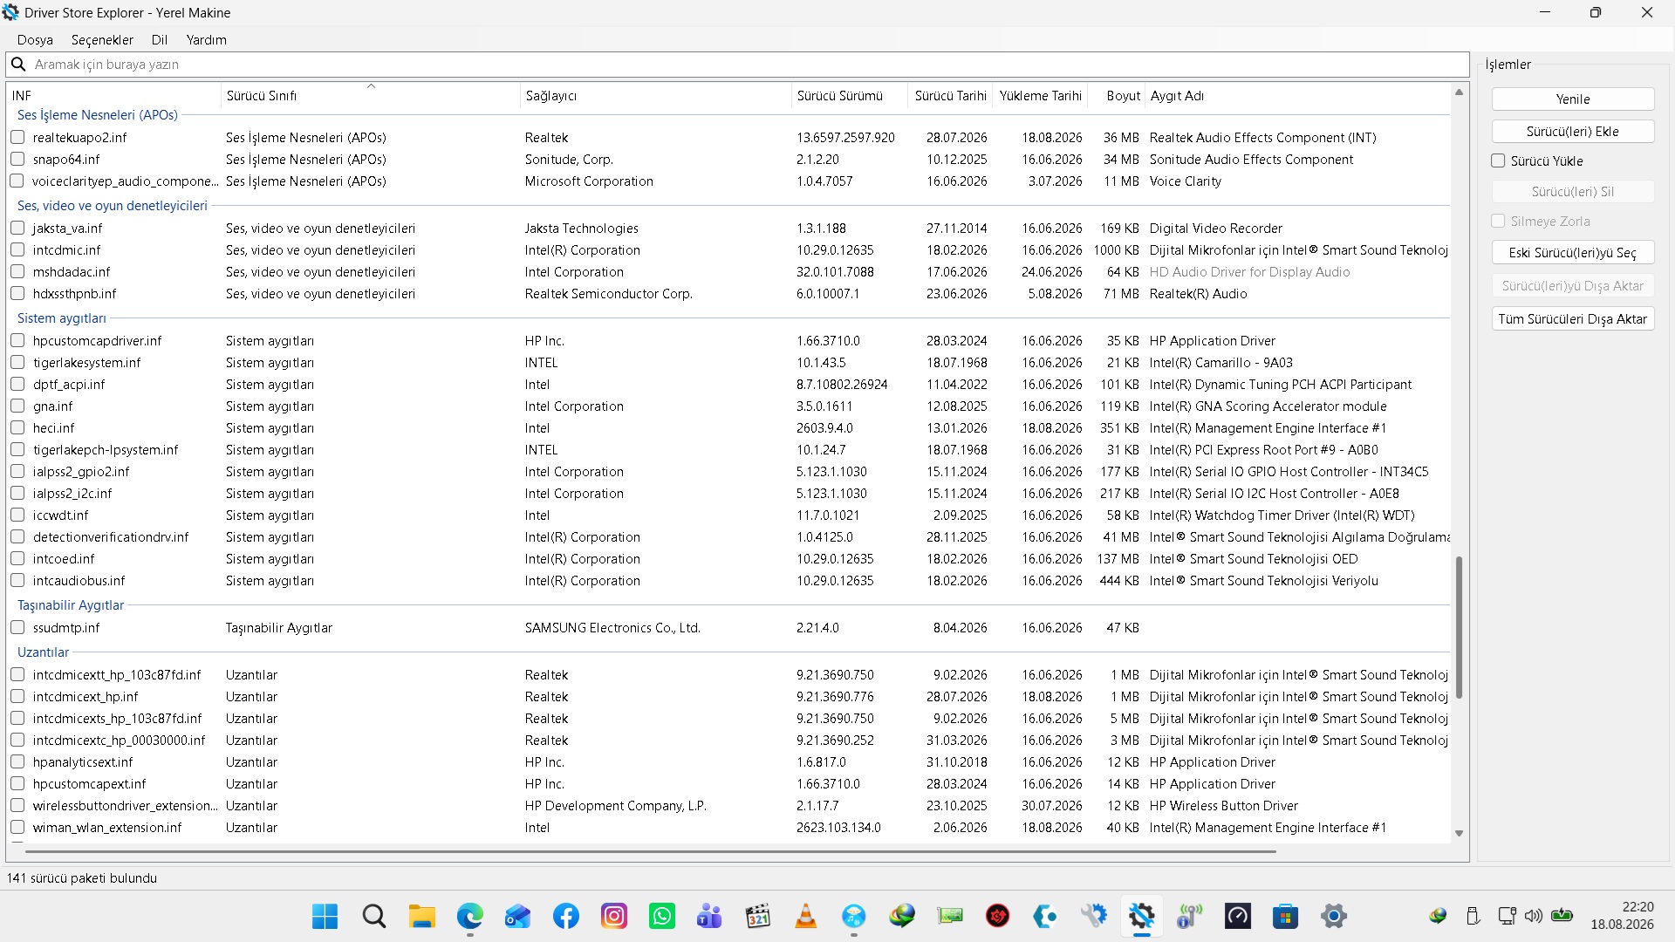Viewport: 1675px width, 942px height.
Task: Click the Driver Store Explorer title bar icon
Action: click(x=10, y=12)
